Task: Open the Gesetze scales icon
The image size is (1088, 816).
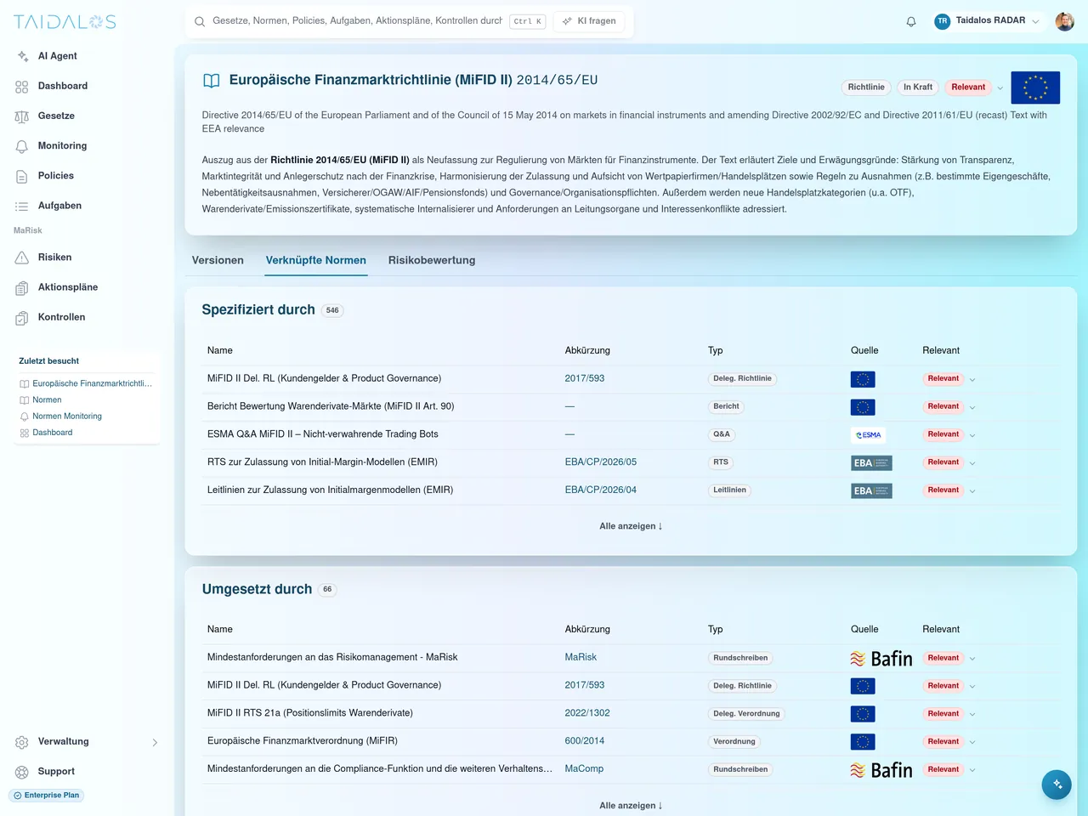Action: pyautogui.click(x=22, y=116)
